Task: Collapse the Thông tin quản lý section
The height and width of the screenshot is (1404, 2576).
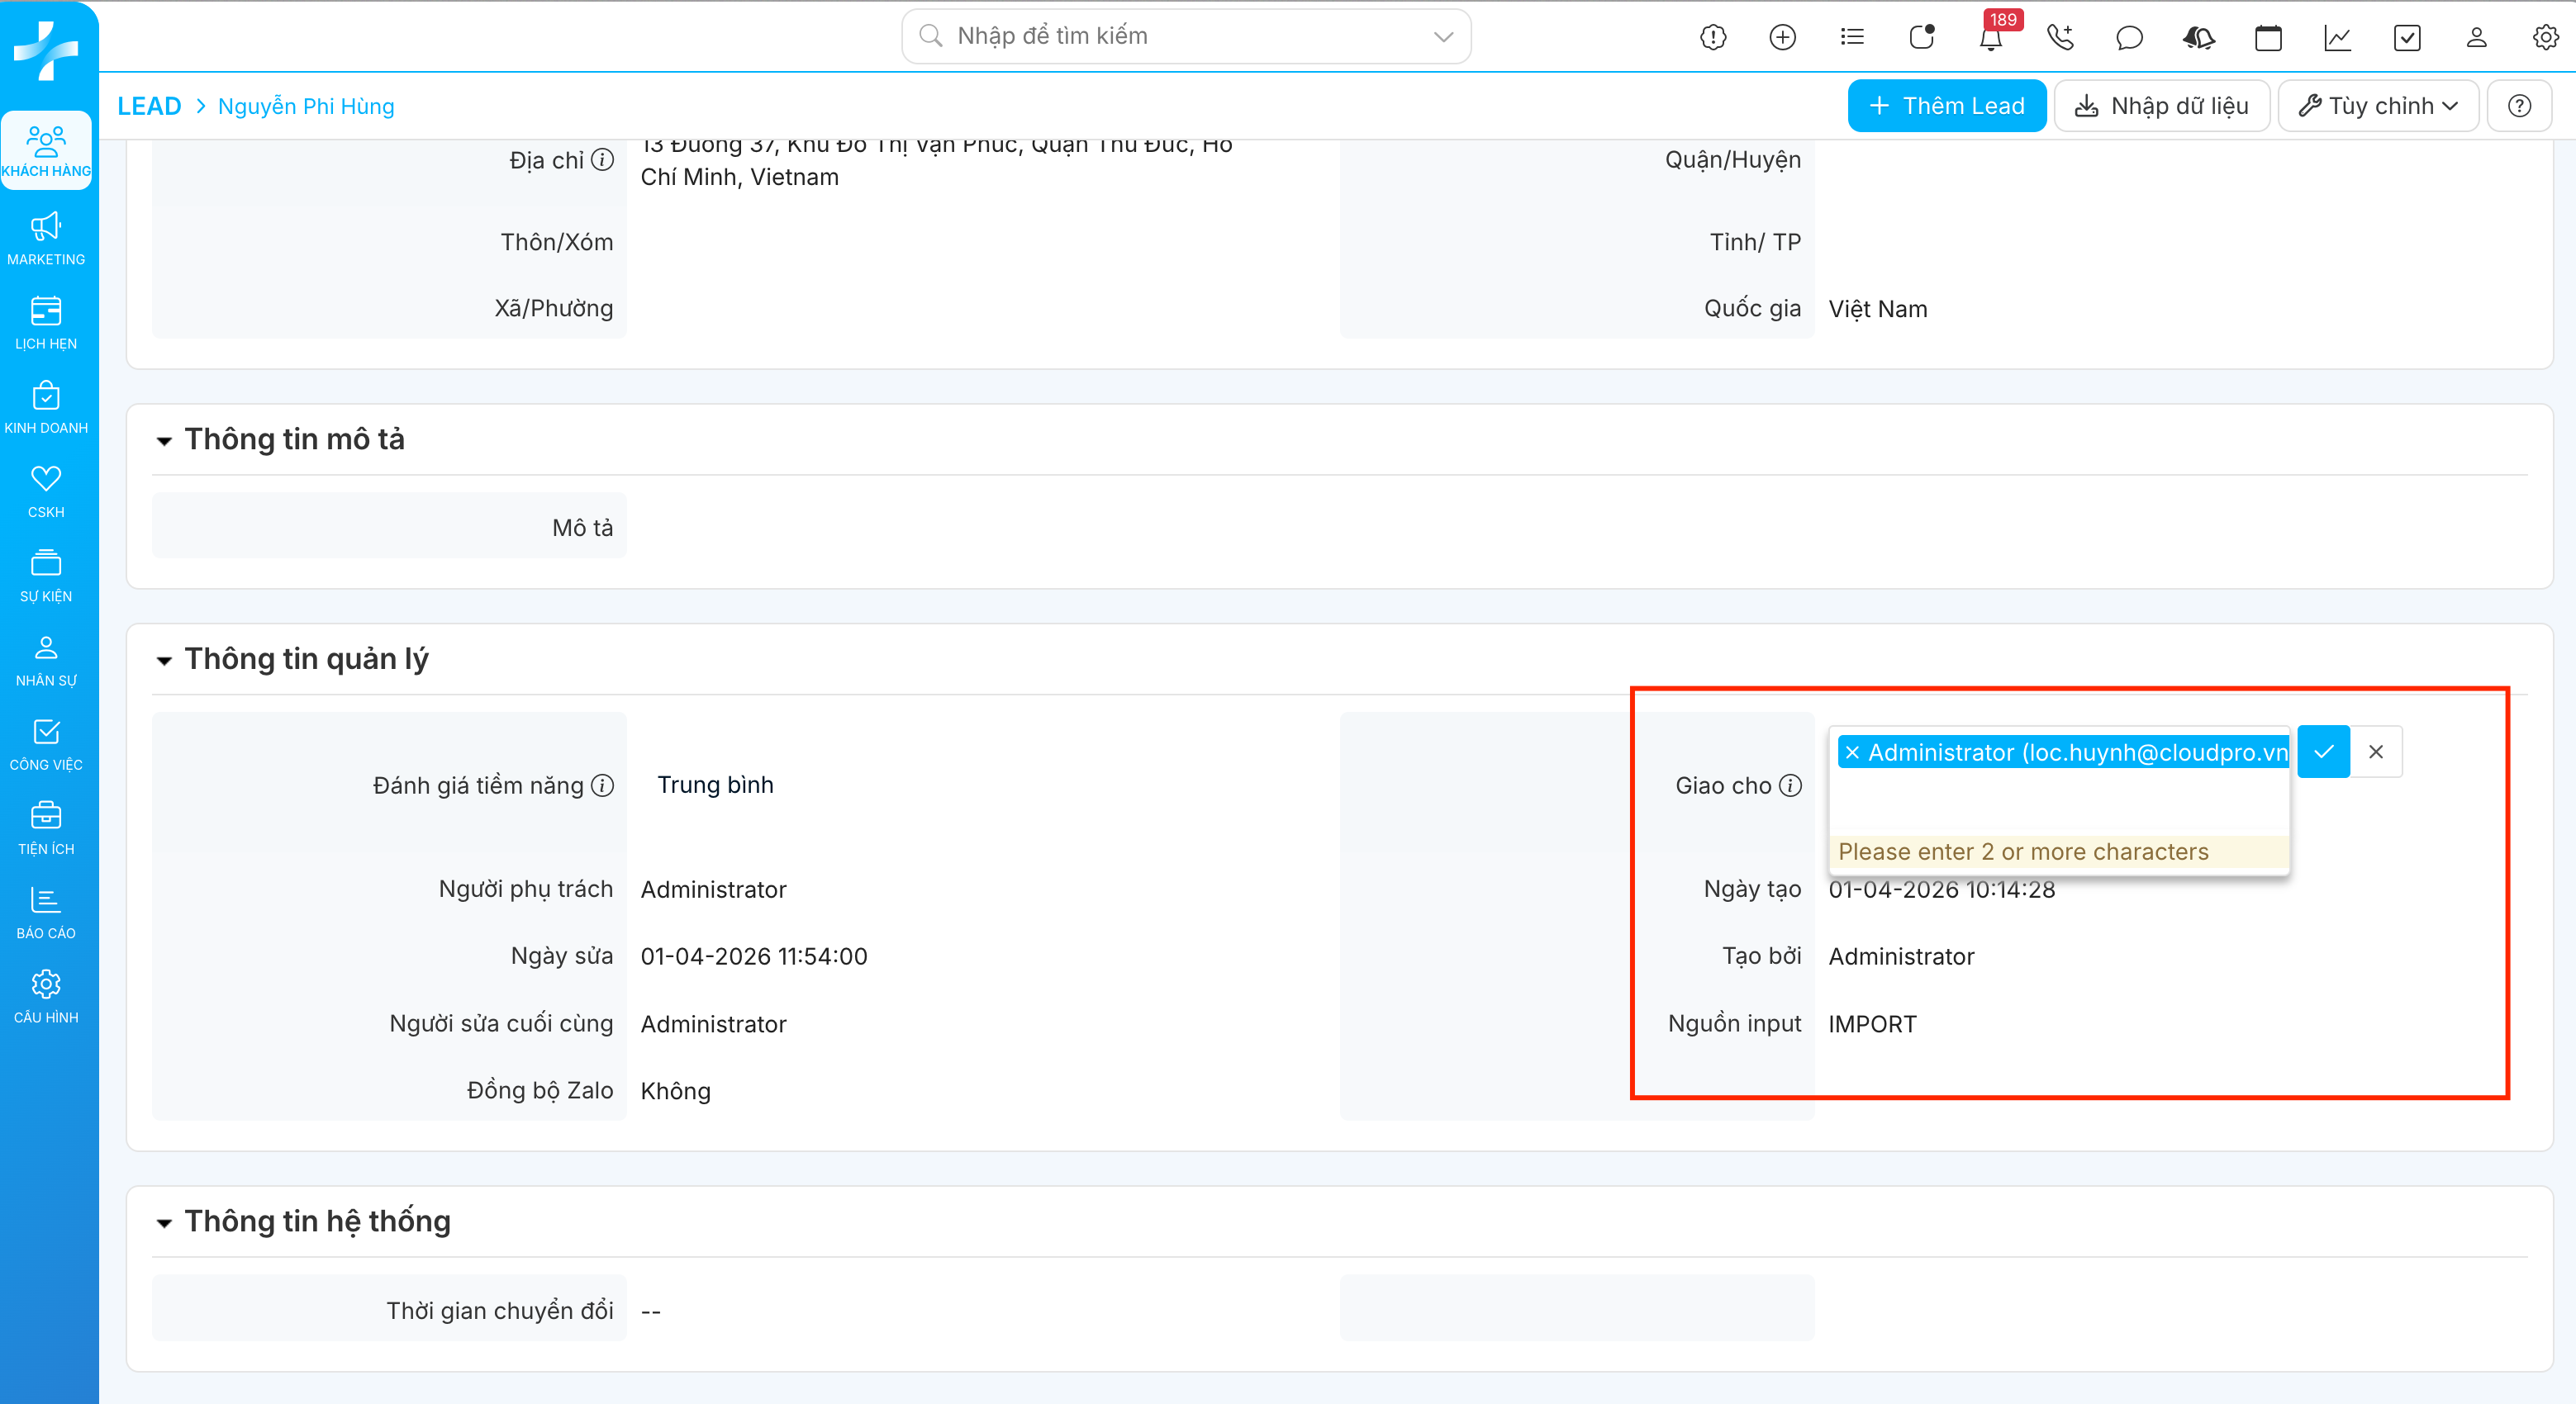Action: [164, 661]
